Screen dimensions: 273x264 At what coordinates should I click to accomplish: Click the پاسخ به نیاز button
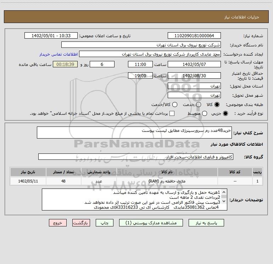206,223
